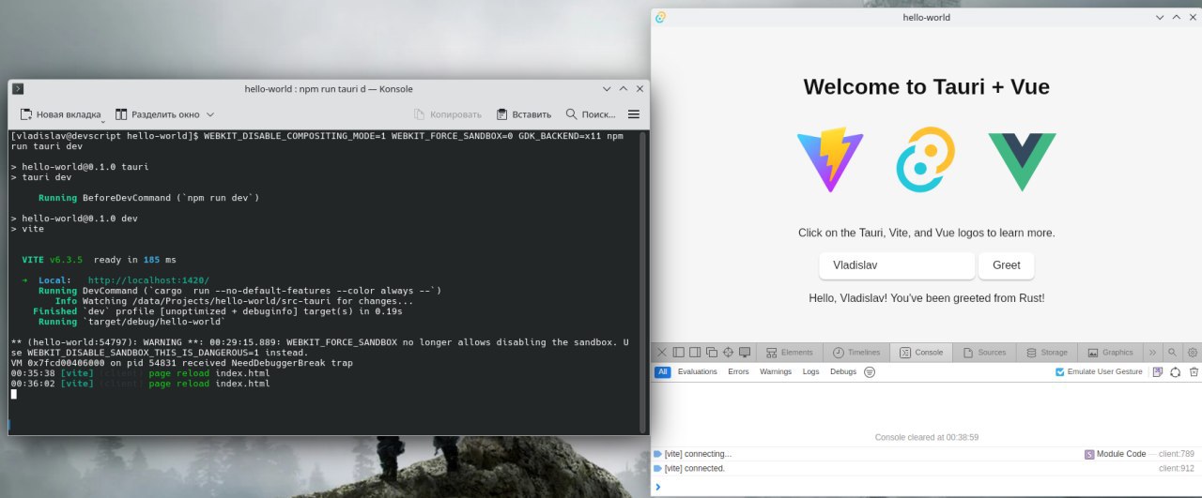Screen dimensions: 1202x498
Task: Click the Vite logo in hello-world app
Action: tap(830, 158)
